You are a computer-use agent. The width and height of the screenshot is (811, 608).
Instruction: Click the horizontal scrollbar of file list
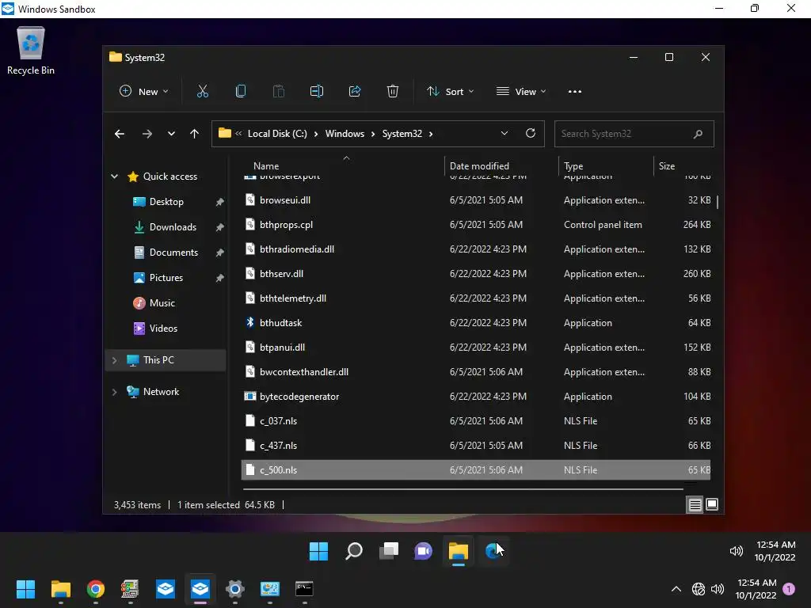(x=463, y=488)
